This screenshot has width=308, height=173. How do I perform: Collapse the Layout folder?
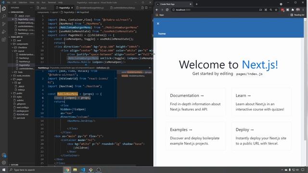(x=21, y=51)
